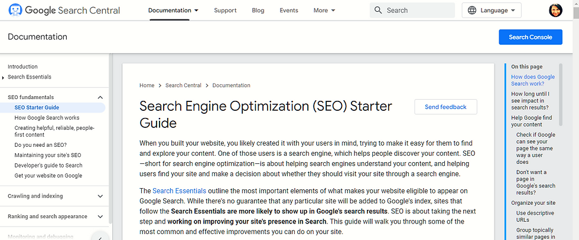Click the Search Console button

coord(530,37)
